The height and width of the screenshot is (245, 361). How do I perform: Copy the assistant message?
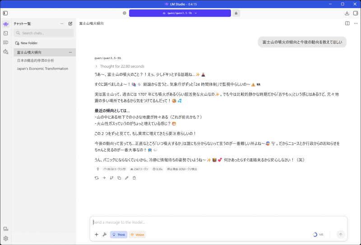click(119, 178)
